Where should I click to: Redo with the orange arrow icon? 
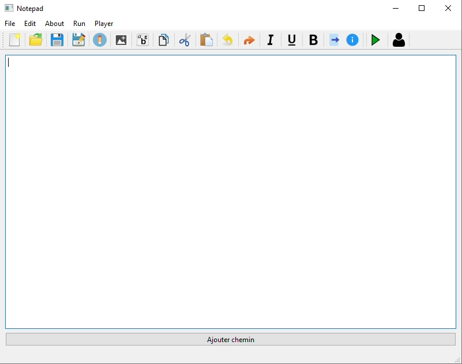[249, 40]
